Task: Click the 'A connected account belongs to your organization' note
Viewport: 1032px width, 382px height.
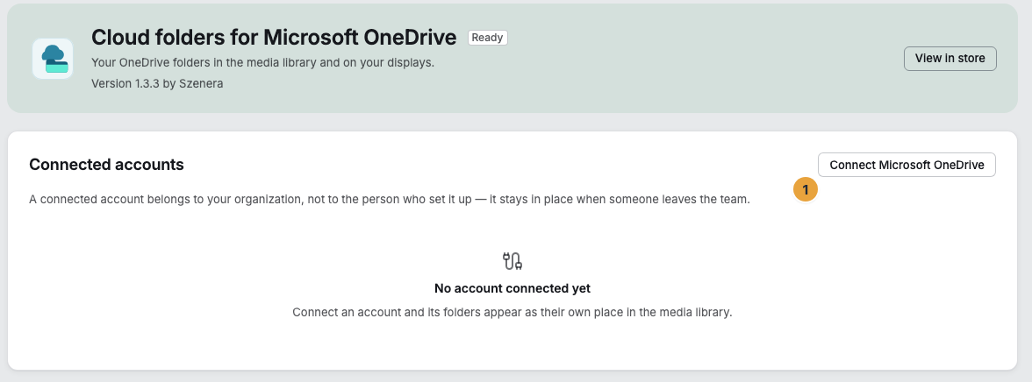Action: pos(390,199)
